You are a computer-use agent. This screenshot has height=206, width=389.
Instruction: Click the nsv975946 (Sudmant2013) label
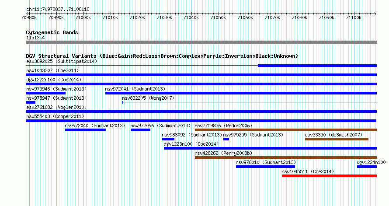tap(56, 89)
